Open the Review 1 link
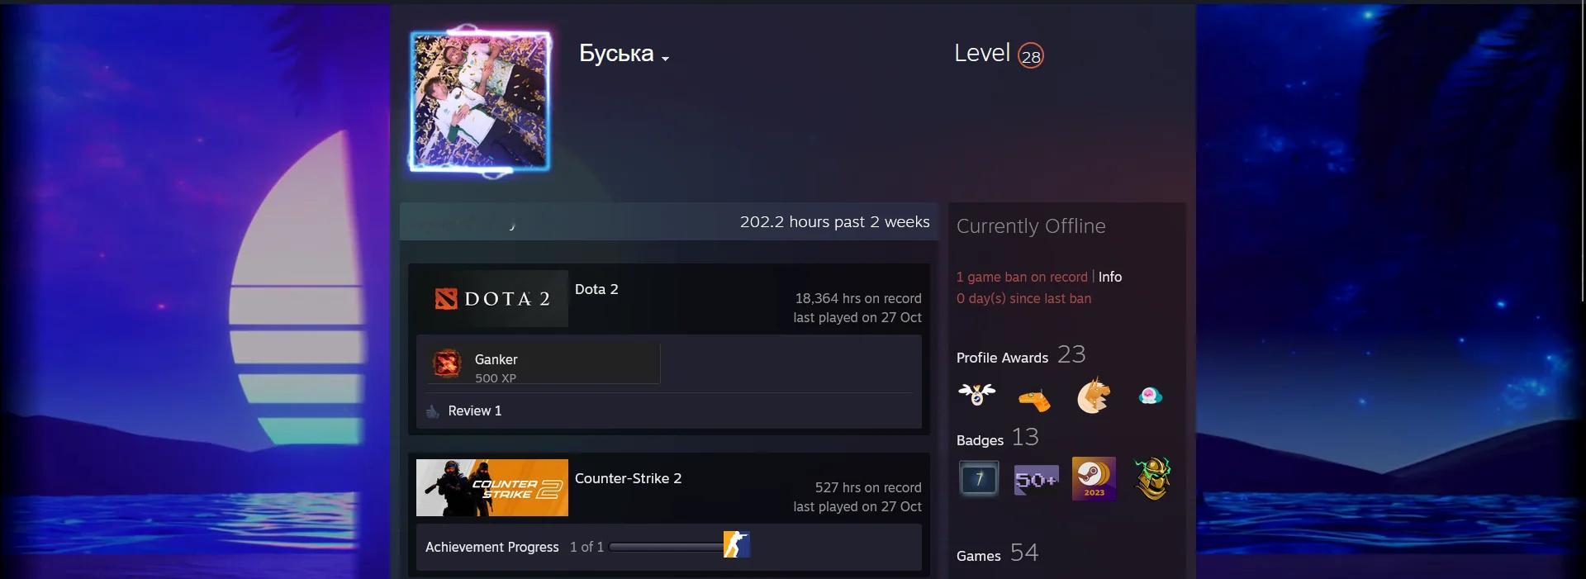Image resolution: width=1586 pixels, height=579 pixels. click(x=474, y=411)
